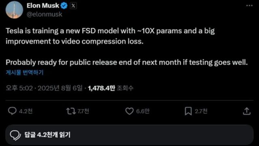
Task: Click the 7.7천 repost count
Action: click(x=83, y=111)
